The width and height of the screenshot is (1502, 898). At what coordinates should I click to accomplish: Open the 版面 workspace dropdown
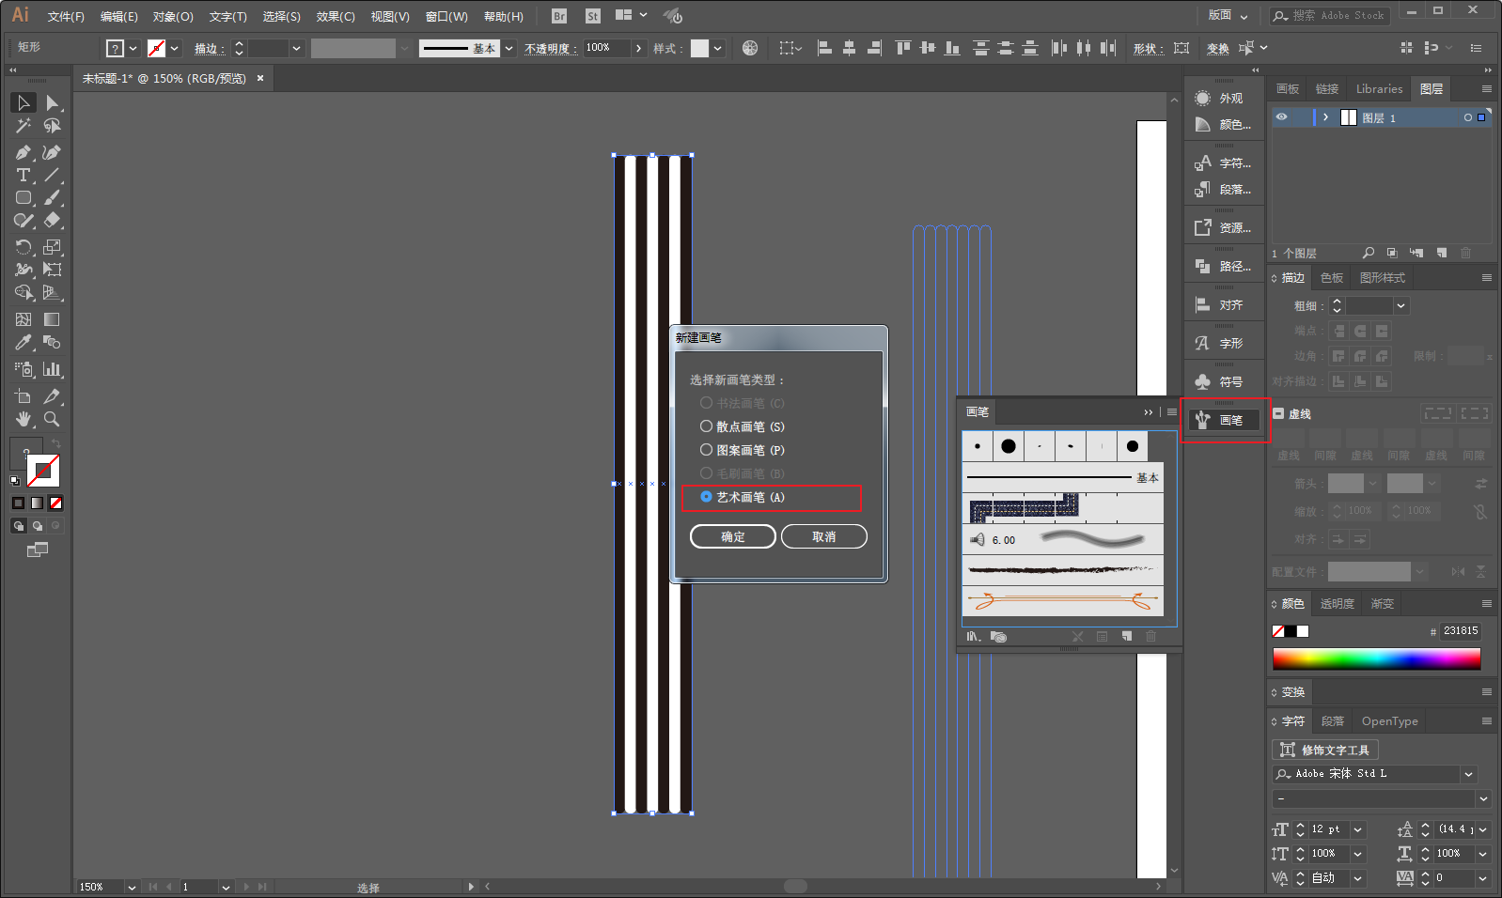1228,15
